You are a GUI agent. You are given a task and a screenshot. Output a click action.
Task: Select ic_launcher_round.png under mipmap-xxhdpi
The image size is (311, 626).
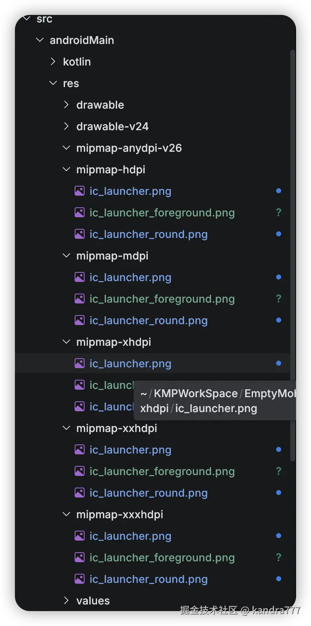148,493
